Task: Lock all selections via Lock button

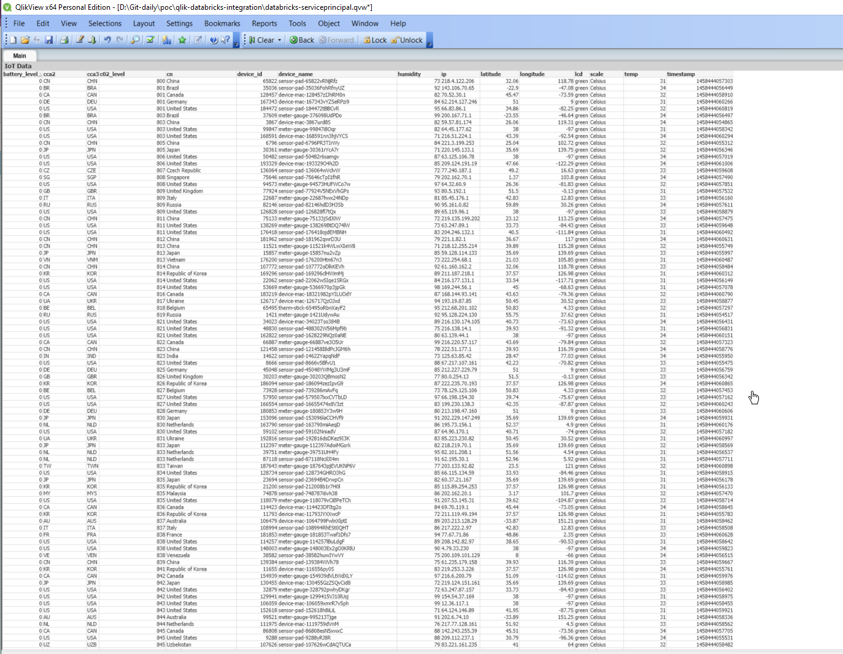Action: pyautogui.click(x=374, y=40)
